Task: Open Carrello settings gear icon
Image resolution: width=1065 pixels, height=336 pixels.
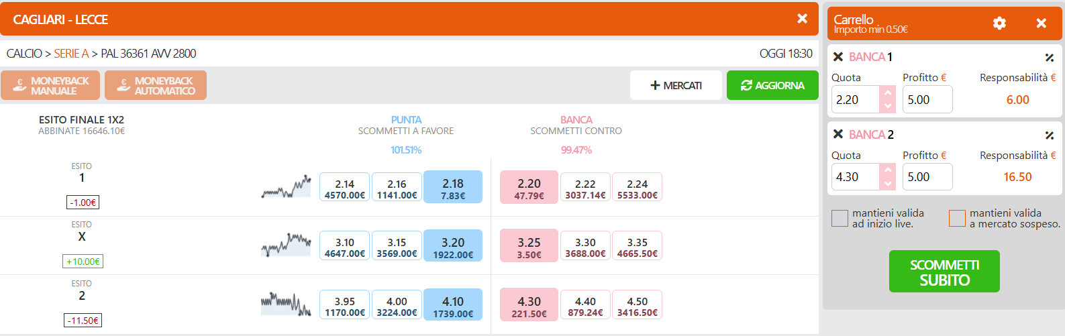Action: (x=999, y=23)
